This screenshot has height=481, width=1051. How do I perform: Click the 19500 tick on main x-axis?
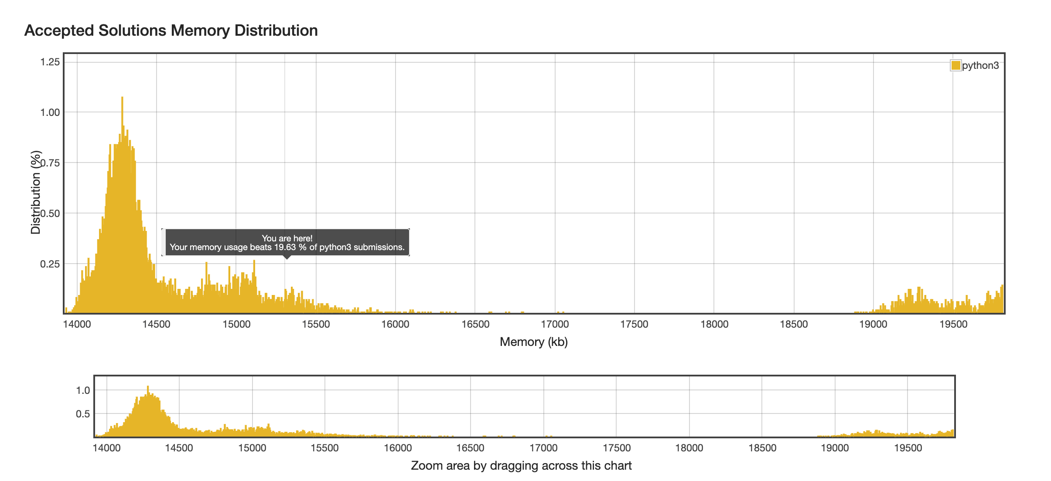(x=953, y=325)
